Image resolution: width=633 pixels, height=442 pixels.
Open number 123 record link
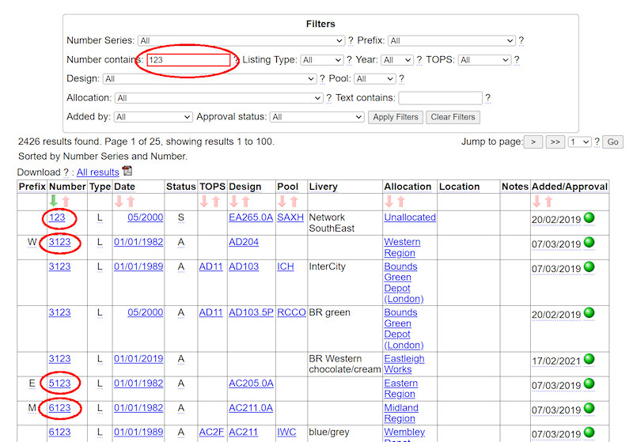(57, 217)
